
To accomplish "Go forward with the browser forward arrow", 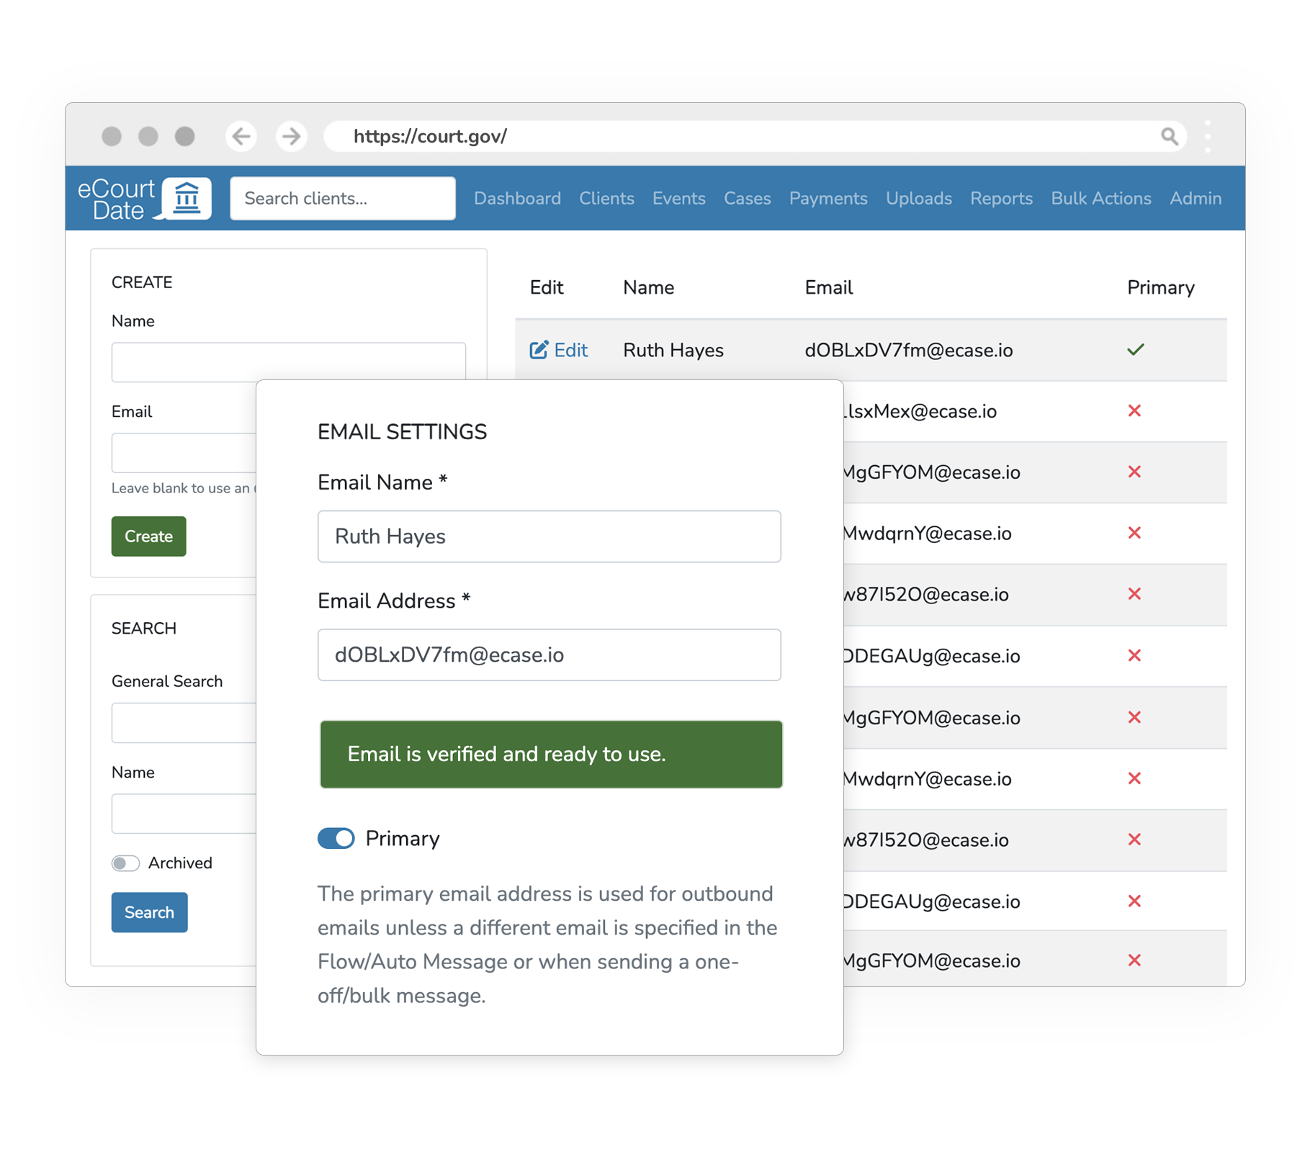I will tap(291, 136).
